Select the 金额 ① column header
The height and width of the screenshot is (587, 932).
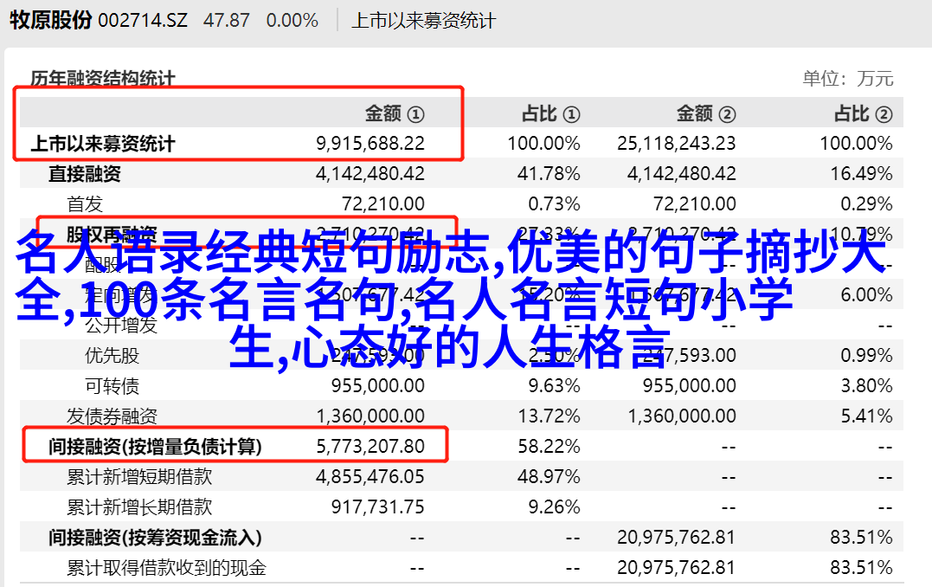coord(394,113)
